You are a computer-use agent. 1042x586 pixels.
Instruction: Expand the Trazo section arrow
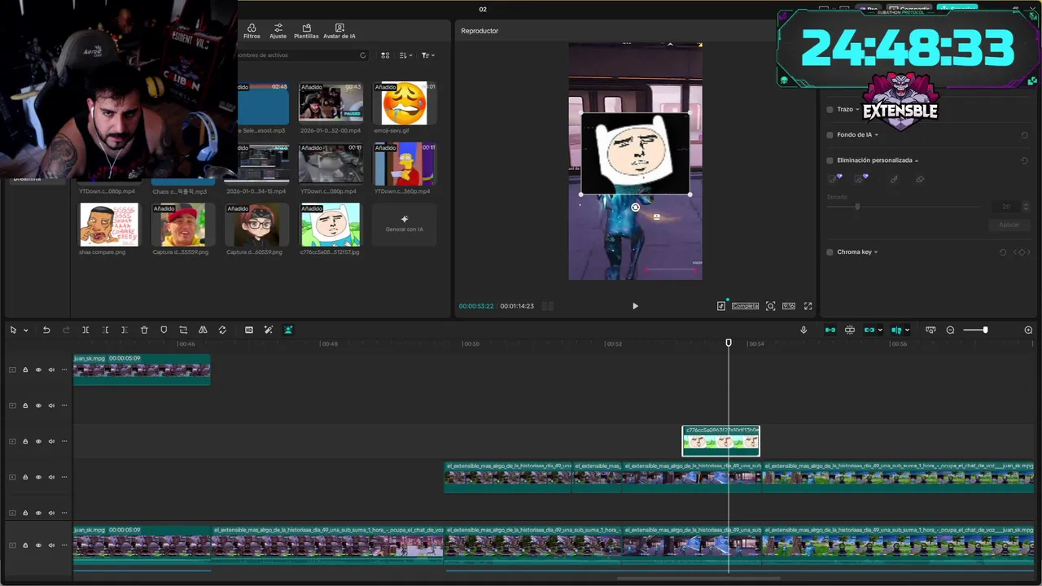(x=857, y=110)
